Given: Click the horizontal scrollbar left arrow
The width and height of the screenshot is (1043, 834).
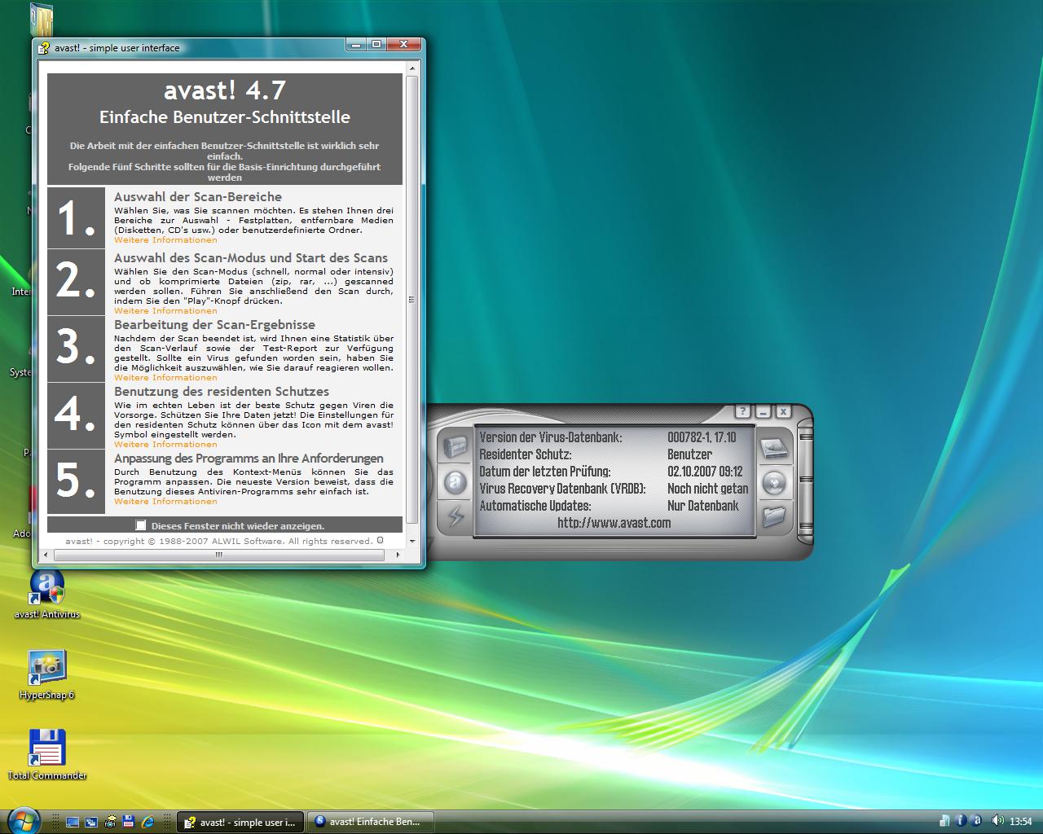Looking at the screenshot, I should pyautogui.click(x=46, y=555).
